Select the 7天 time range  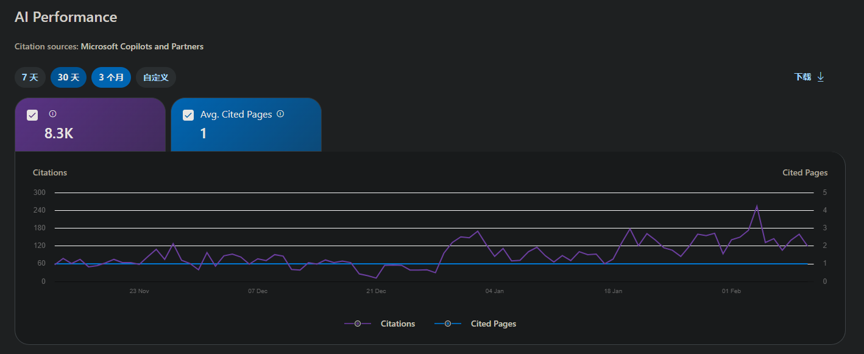pos(30,77)
